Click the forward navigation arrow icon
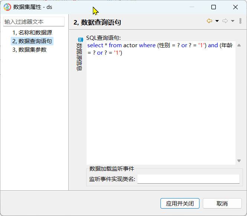This screenshot has height=216, width=247. click(225, 21)
